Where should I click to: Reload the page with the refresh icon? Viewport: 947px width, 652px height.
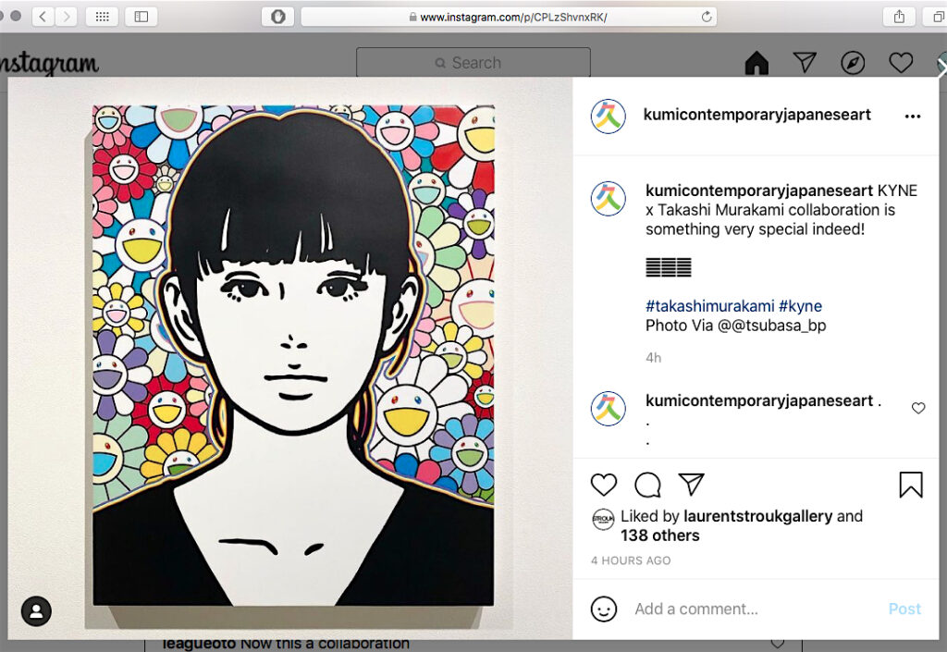(x=706, y=17)
